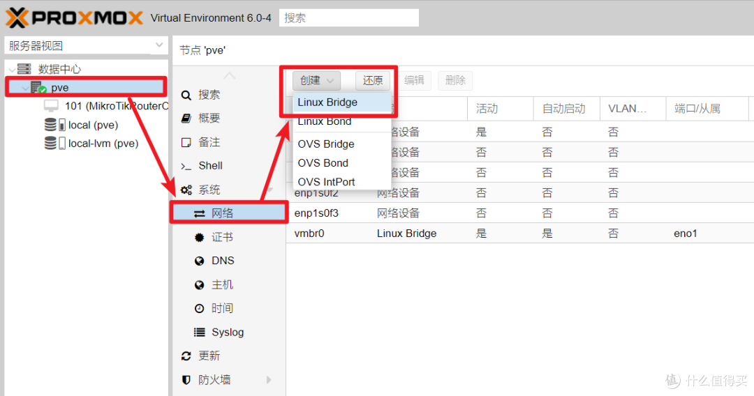Click the eno1 port cell

coord(686,234)
